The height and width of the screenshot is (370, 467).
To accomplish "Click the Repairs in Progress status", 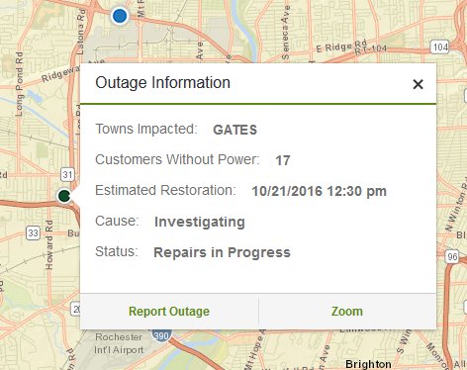I will click(222, 252).
